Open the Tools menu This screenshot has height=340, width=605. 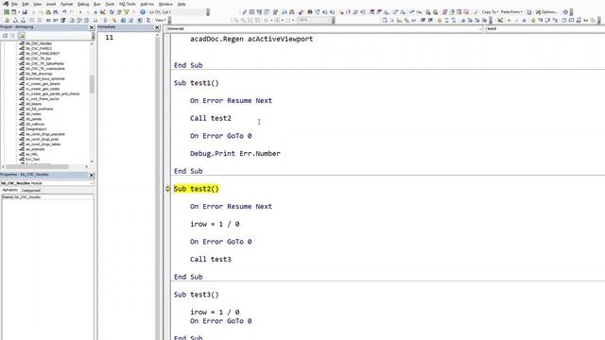[x=110, y=4]
